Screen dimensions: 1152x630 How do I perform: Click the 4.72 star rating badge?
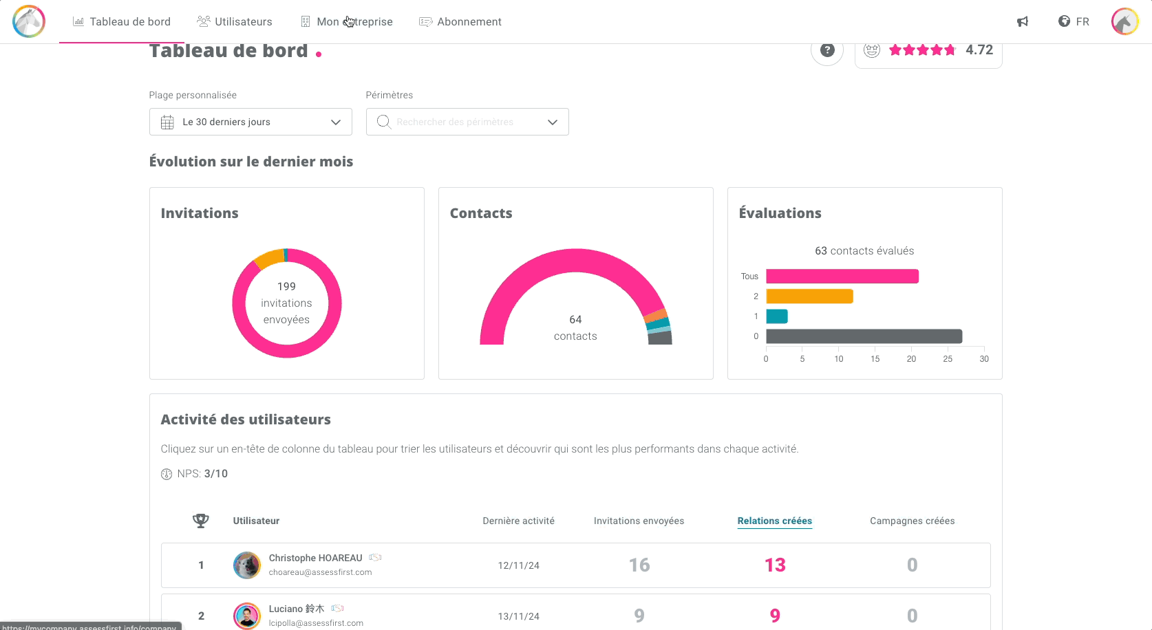pos(928,50)
